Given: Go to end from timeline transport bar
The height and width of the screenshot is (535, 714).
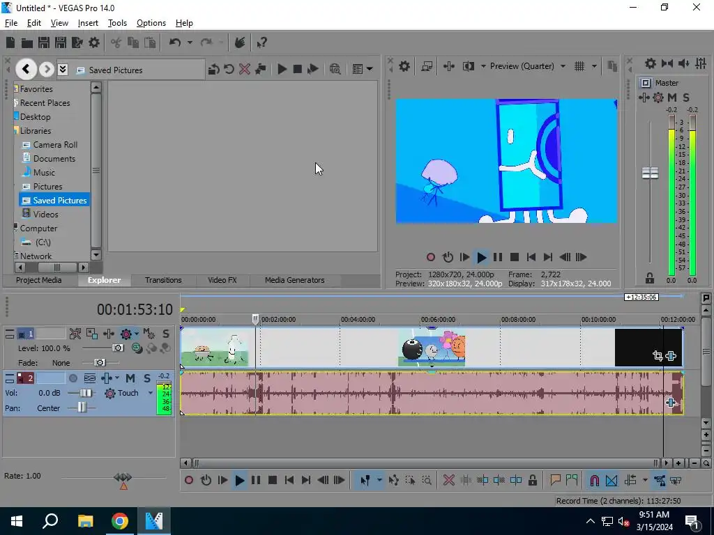Looking at the screenshot, I should coord(306,481).
